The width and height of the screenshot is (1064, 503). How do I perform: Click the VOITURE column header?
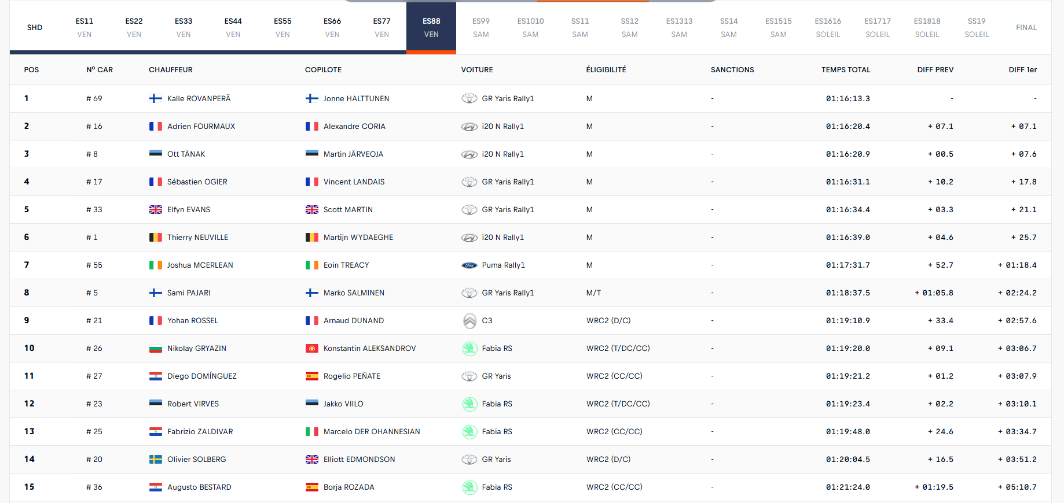477,69
